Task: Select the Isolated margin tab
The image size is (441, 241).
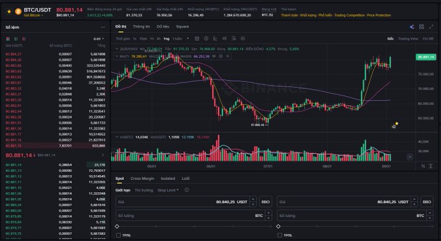Action: click(x=168, y=179)
